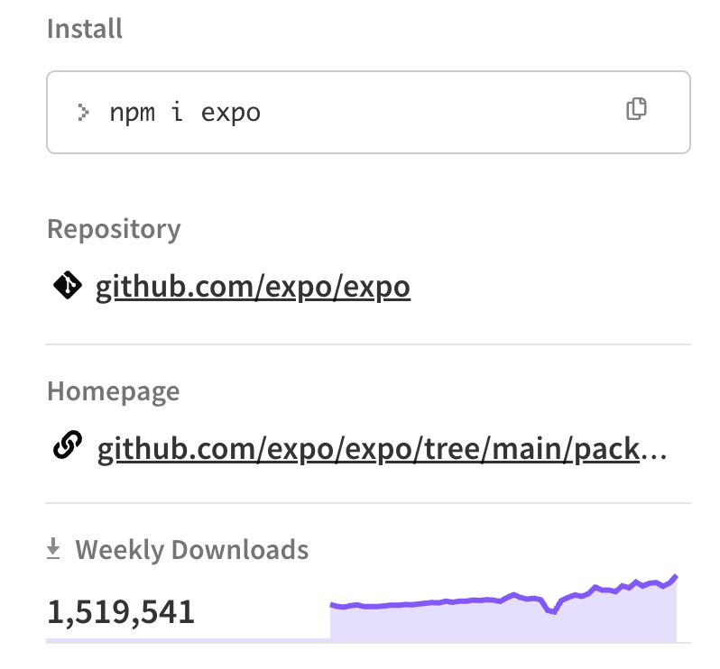
Task: Click the Weekly Downloads label
Action: (x=192, y=550)
